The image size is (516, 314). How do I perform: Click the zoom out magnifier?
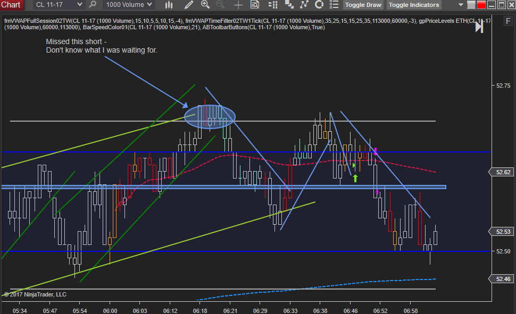pos(220,5)
